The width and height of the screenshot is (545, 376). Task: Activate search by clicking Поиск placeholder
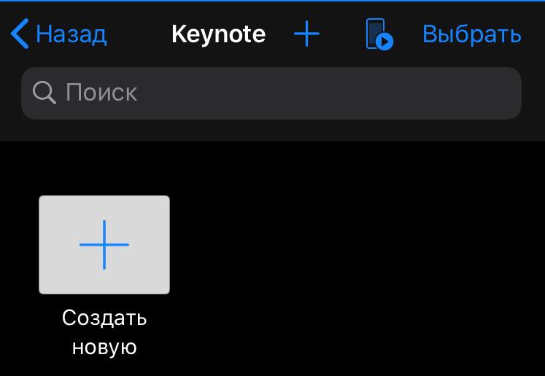point(101,93)
